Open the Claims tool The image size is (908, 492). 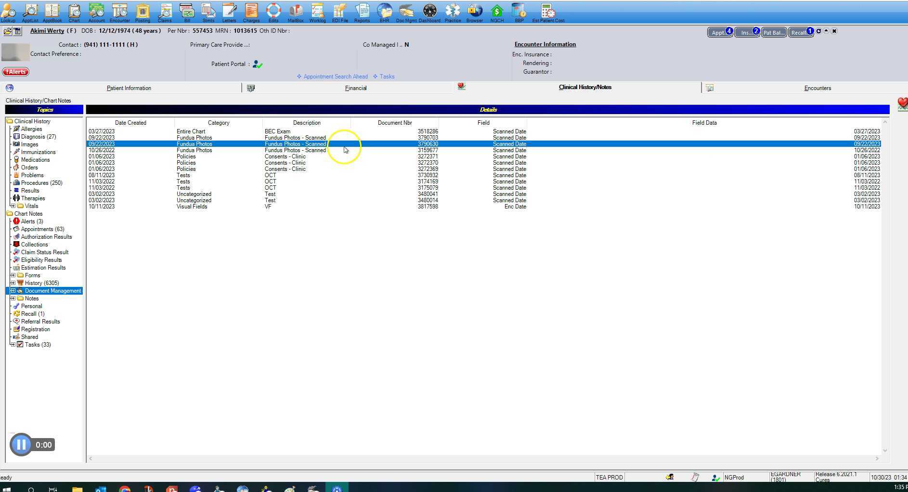[165, 12]
